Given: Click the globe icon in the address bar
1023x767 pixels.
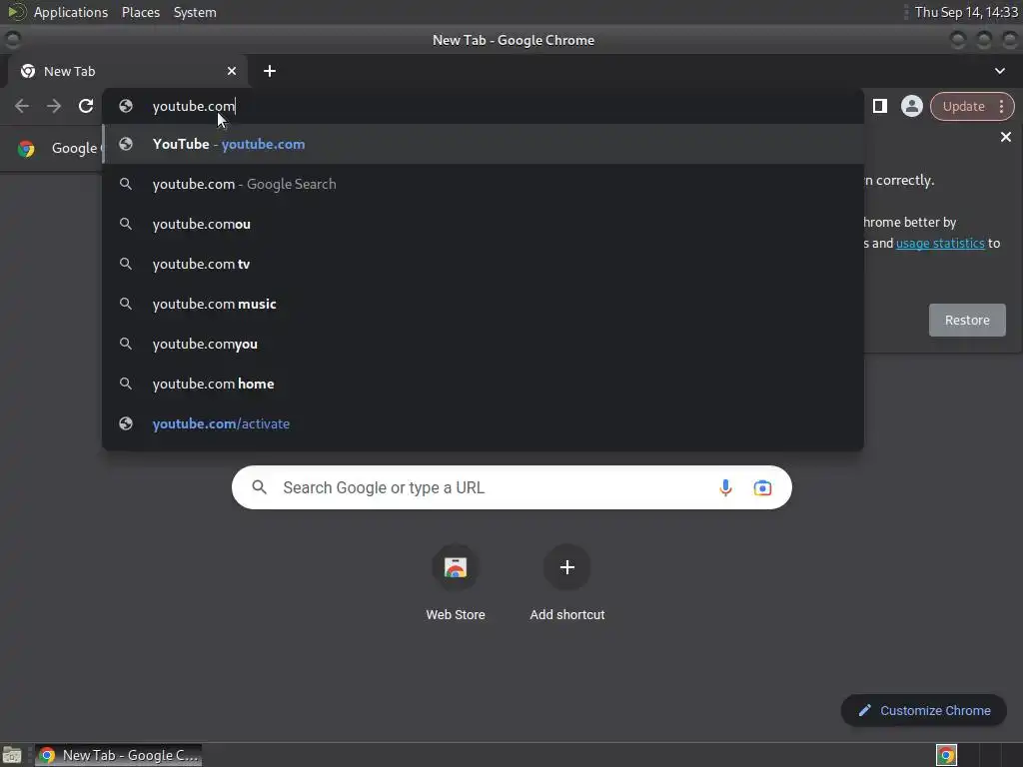Looking at the screenshot, I should tap(126, 106).
